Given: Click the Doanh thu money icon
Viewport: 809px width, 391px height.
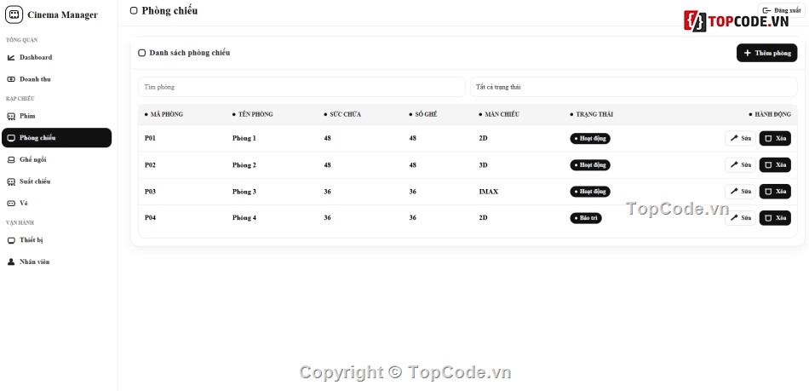Looking at the screenshot, I should 11,79.
